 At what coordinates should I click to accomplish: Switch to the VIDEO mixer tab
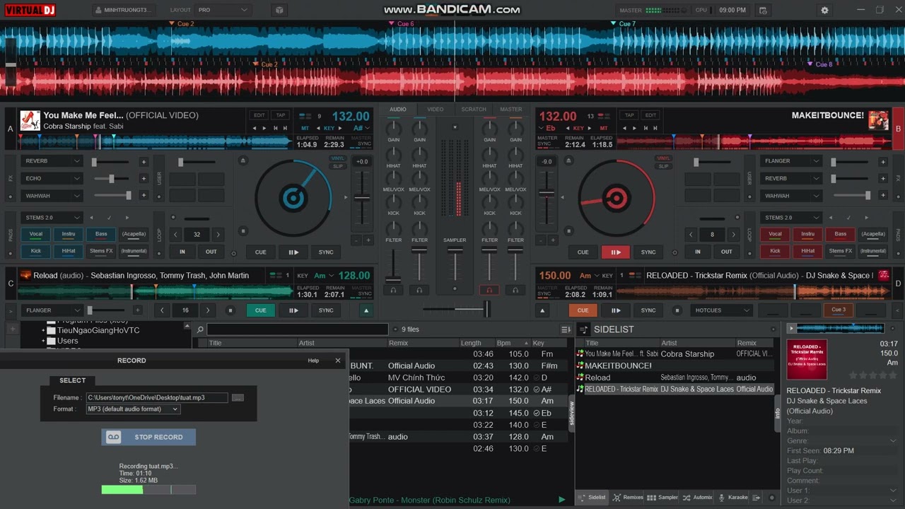436,109
